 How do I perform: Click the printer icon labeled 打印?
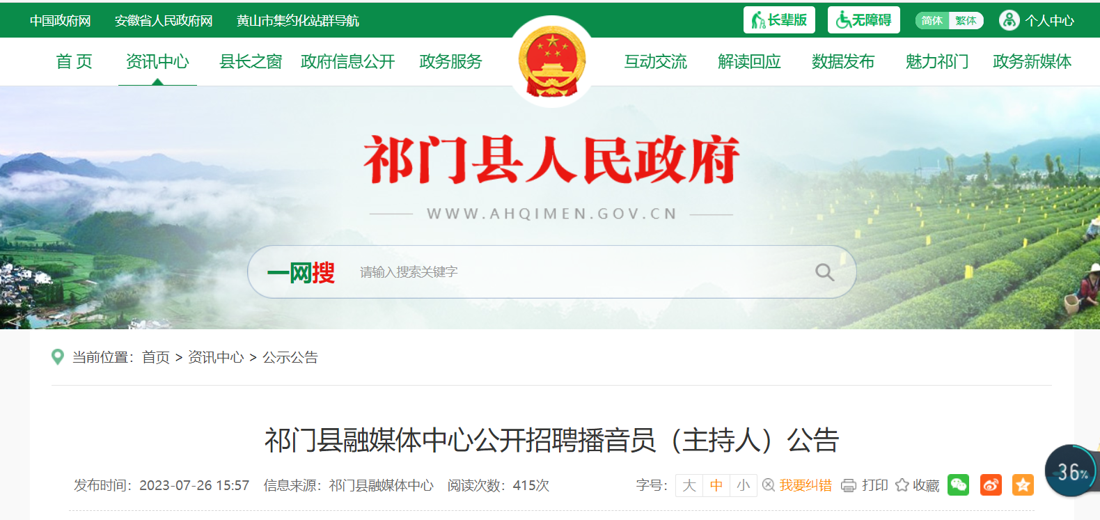pyautogui.click(x=849, y=485)
